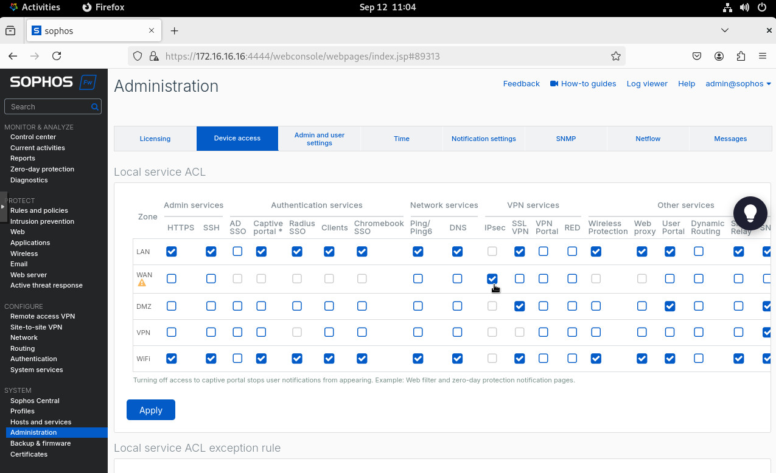This screenshot has width=776, height=473.
Task: Click the Firefox account profile icon
Action: [719, 56]
